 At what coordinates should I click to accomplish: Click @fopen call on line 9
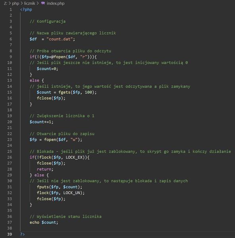[x=58, y=57]
